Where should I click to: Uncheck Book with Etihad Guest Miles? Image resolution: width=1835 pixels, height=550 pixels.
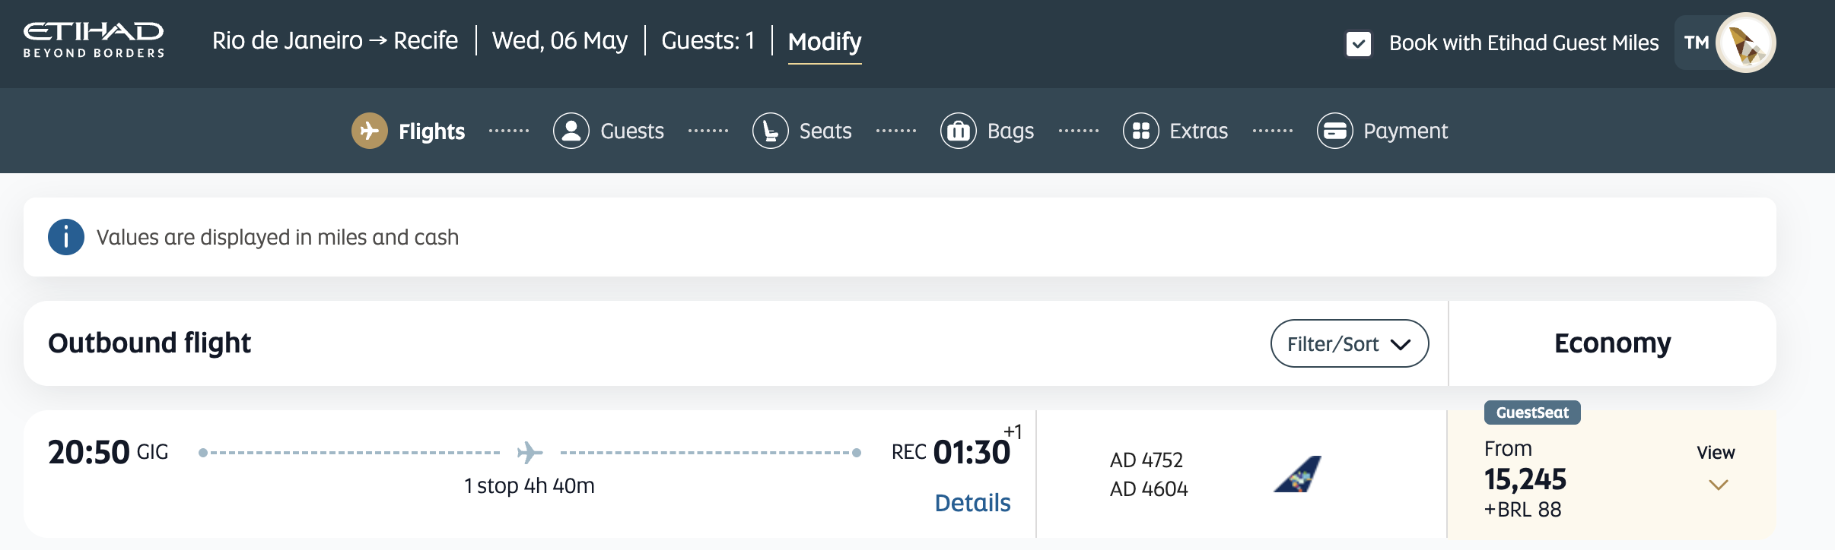coord(1359,43)
